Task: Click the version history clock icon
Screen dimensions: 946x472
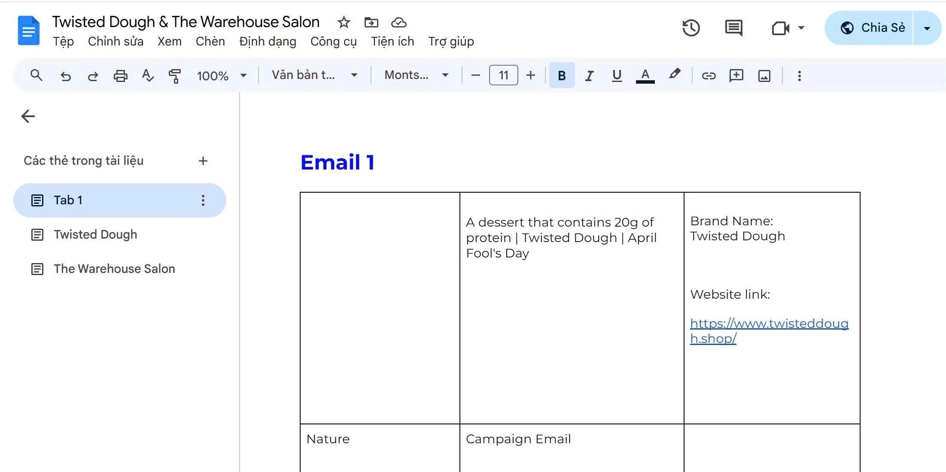Action: [691, 28]
